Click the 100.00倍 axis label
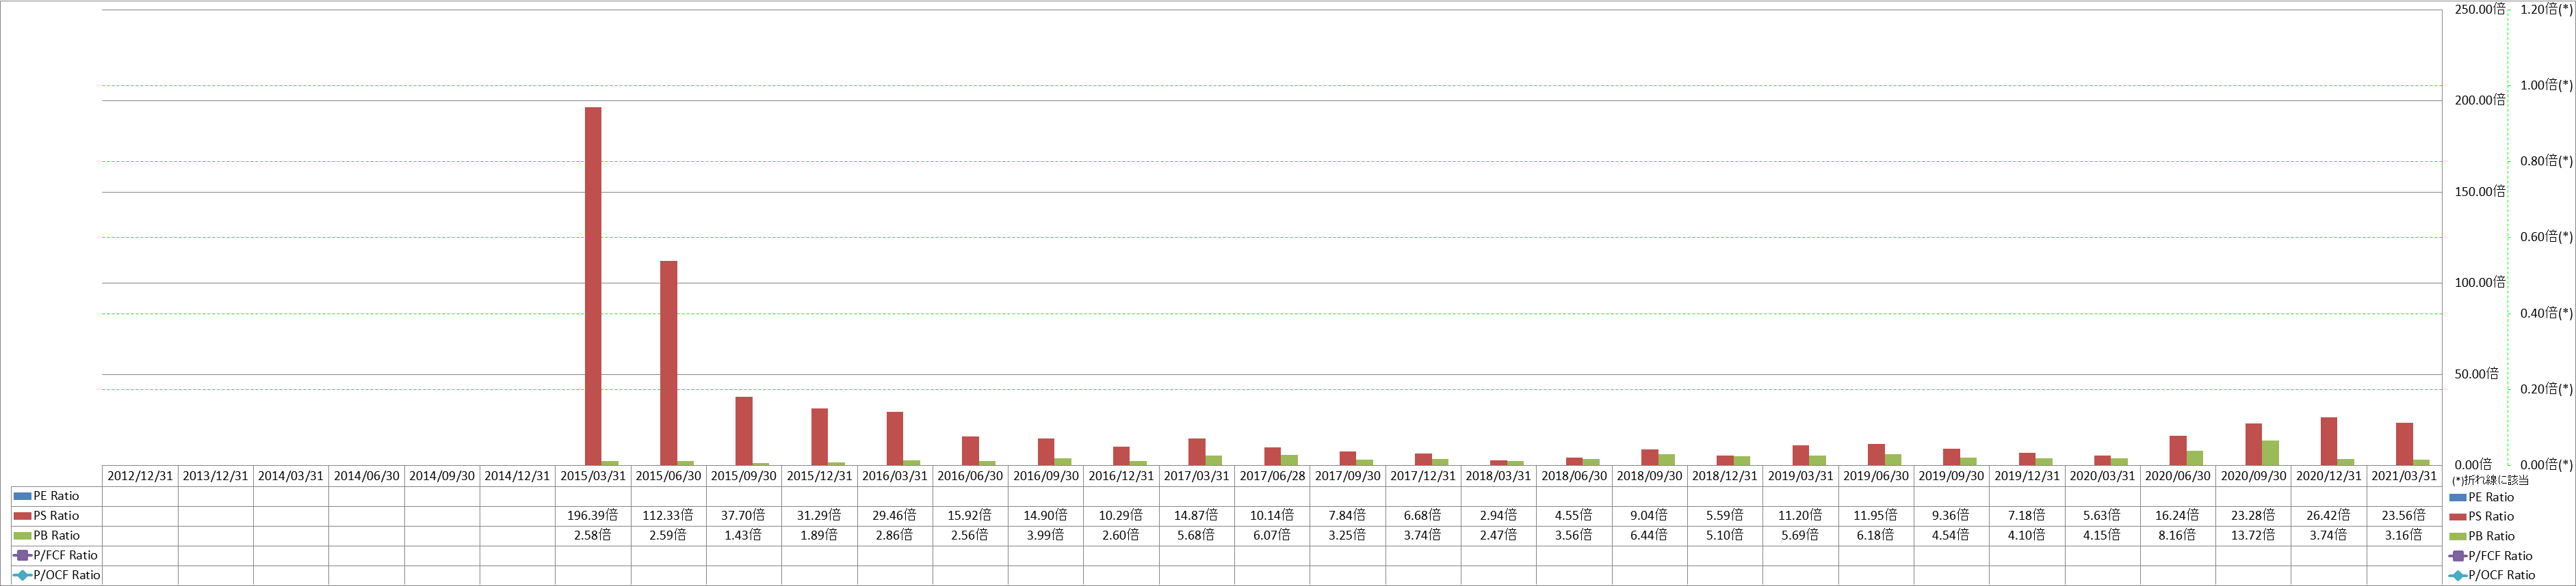 pyautogui.click(x=2480, y=283)
